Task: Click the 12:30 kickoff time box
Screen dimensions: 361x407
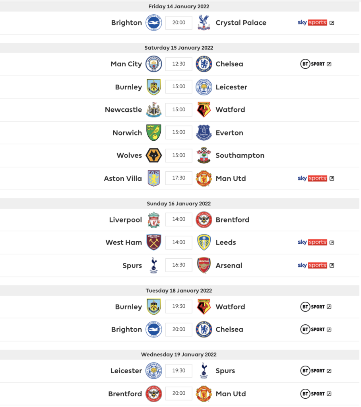Action: 179,64
